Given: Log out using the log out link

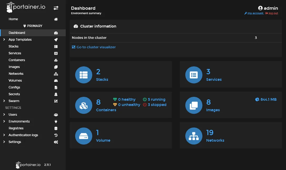Looking at the screenshot, I should coord(273,13).
